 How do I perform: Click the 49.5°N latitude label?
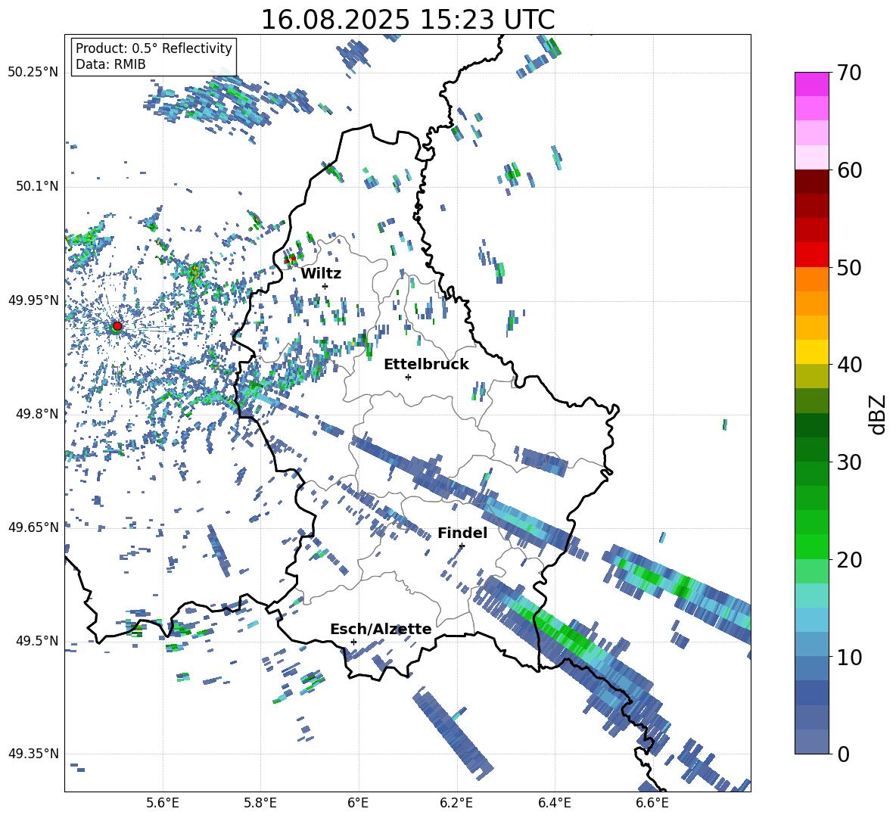coord(36,641)
